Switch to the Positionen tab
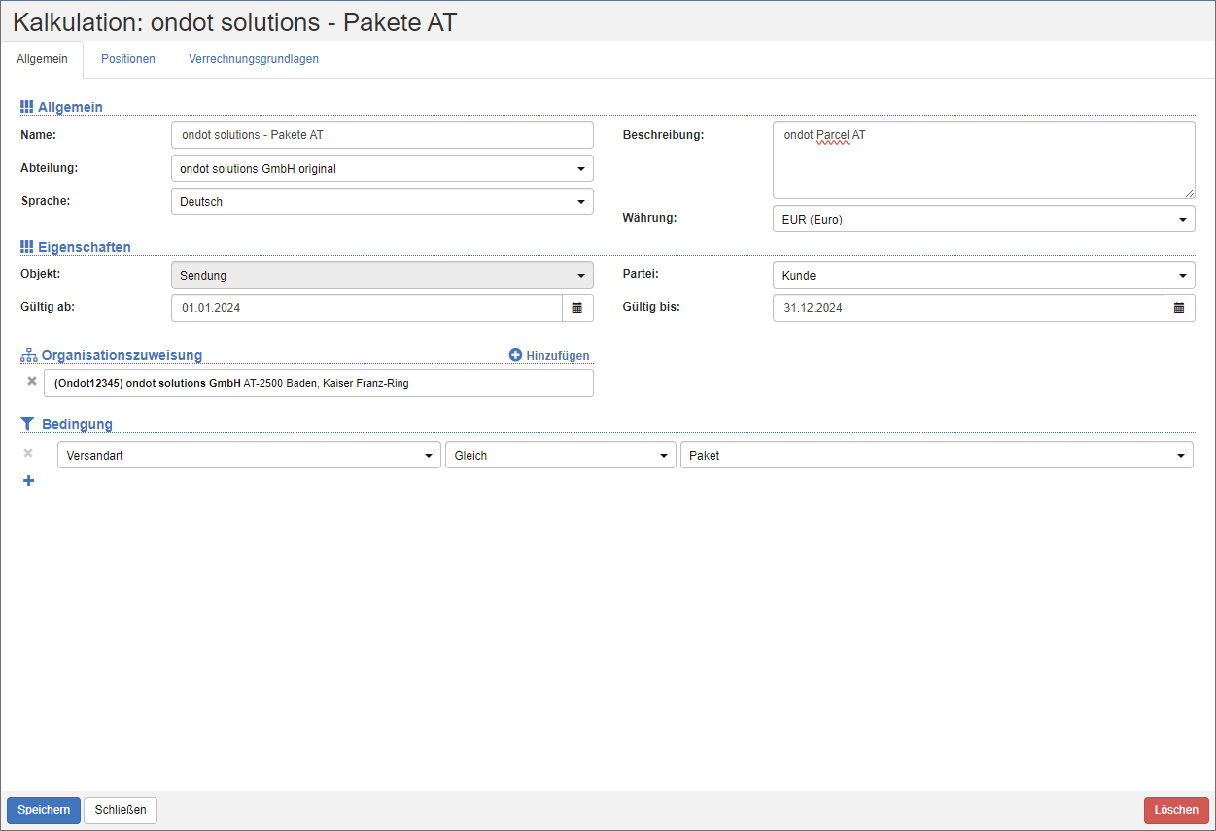Viewport: 1216px width, 831px height. tap(128, 59)
